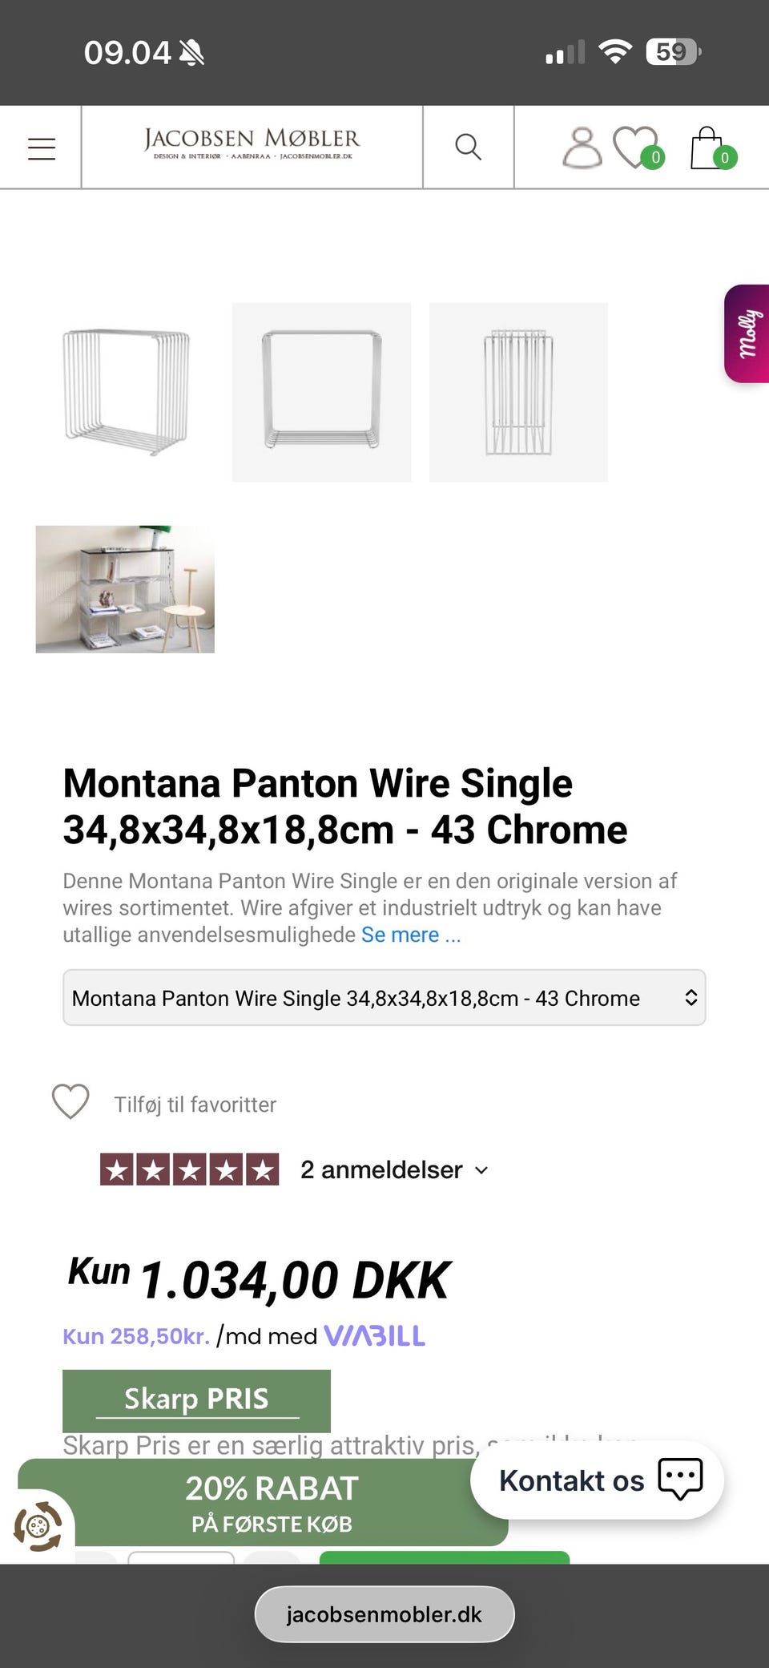Click the cookie settings icon
Viewport: 769px width, 1668px height.
click(x=38, y=1526)
